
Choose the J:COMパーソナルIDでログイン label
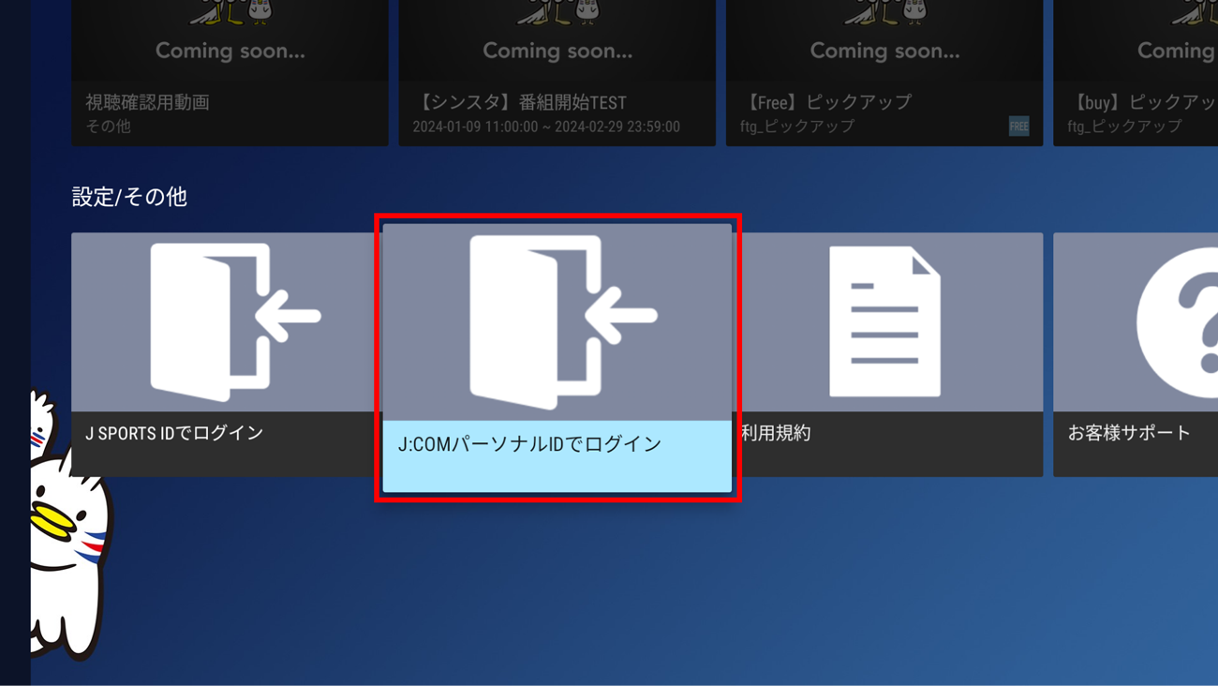coord(529,444)
